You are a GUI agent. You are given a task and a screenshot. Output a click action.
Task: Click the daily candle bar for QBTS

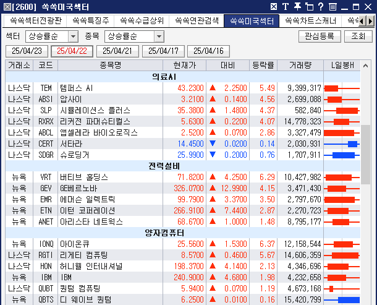342,299
